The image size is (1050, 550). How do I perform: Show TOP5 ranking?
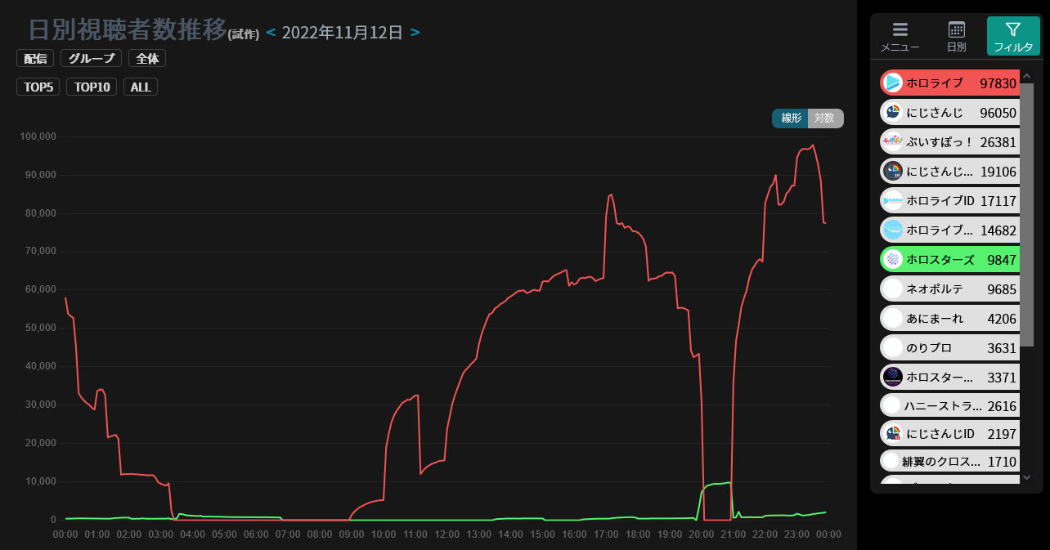(38, 87)
